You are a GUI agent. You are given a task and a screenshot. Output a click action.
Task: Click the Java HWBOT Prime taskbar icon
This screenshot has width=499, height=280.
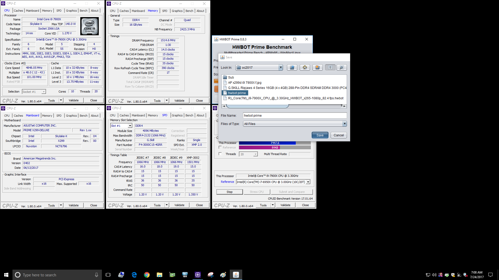pyautogui.click(x=236, y=275)
